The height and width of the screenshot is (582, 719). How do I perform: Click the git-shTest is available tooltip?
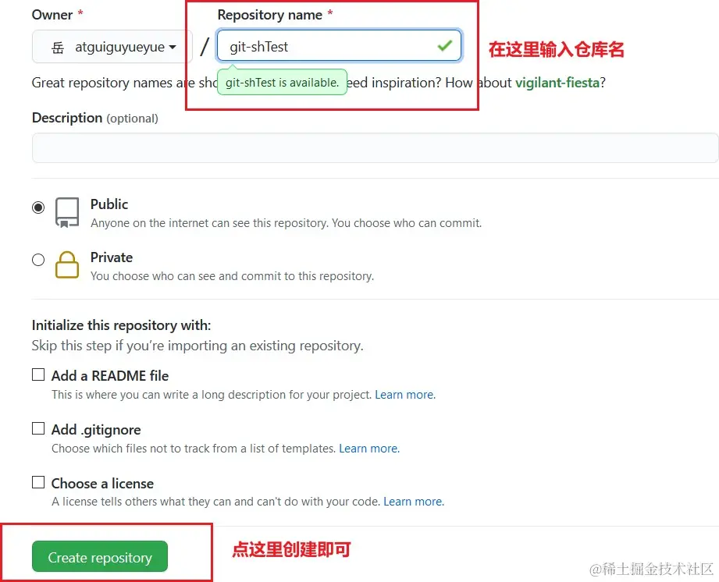point(282,83)
